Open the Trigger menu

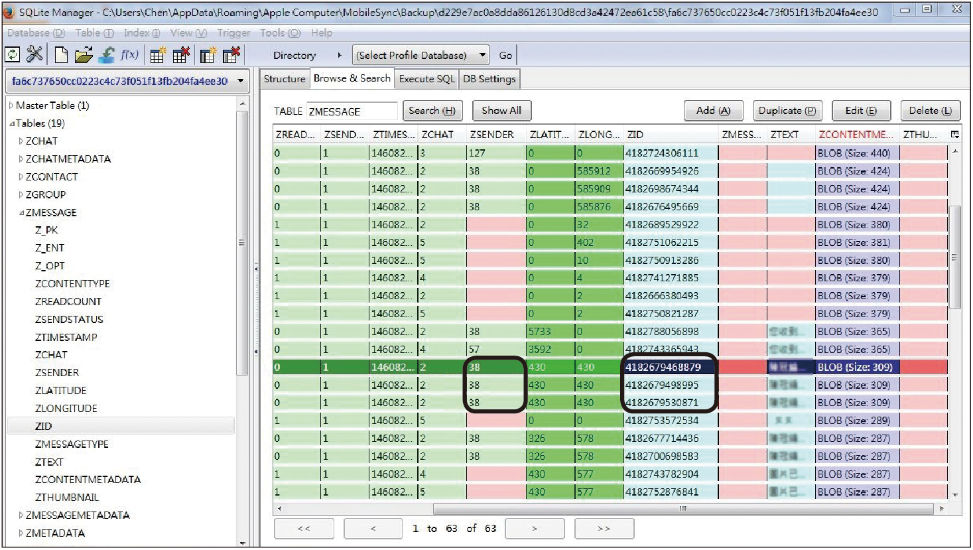[233, 33]
